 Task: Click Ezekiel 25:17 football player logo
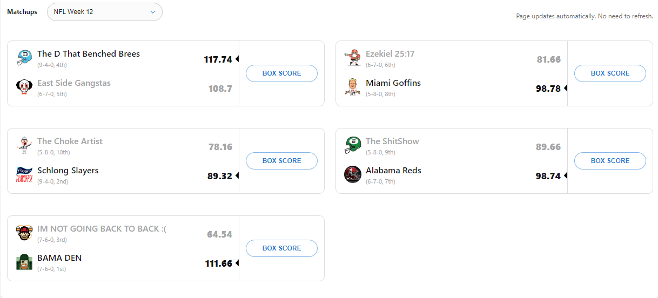click(x=353, y=57)
